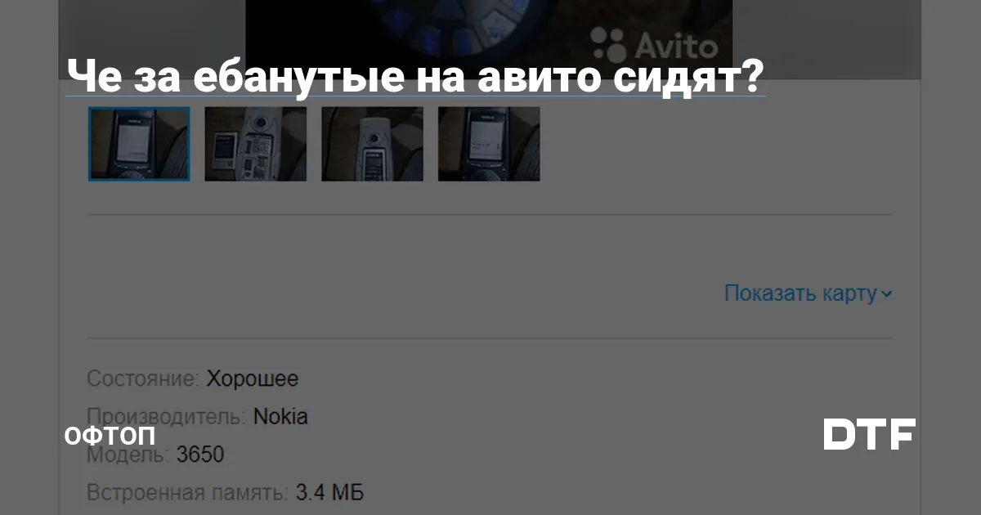The width and height of the screenshot is (981, 515).
Task: Click the 'Показать карту' link
Action: coord(800,293)
